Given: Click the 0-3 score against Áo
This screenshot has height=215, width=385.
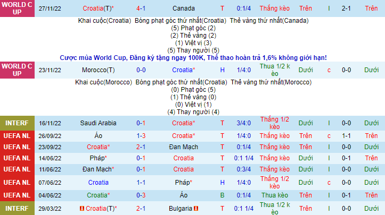Looking at the screenshot, I should click(x=141, y=195).
